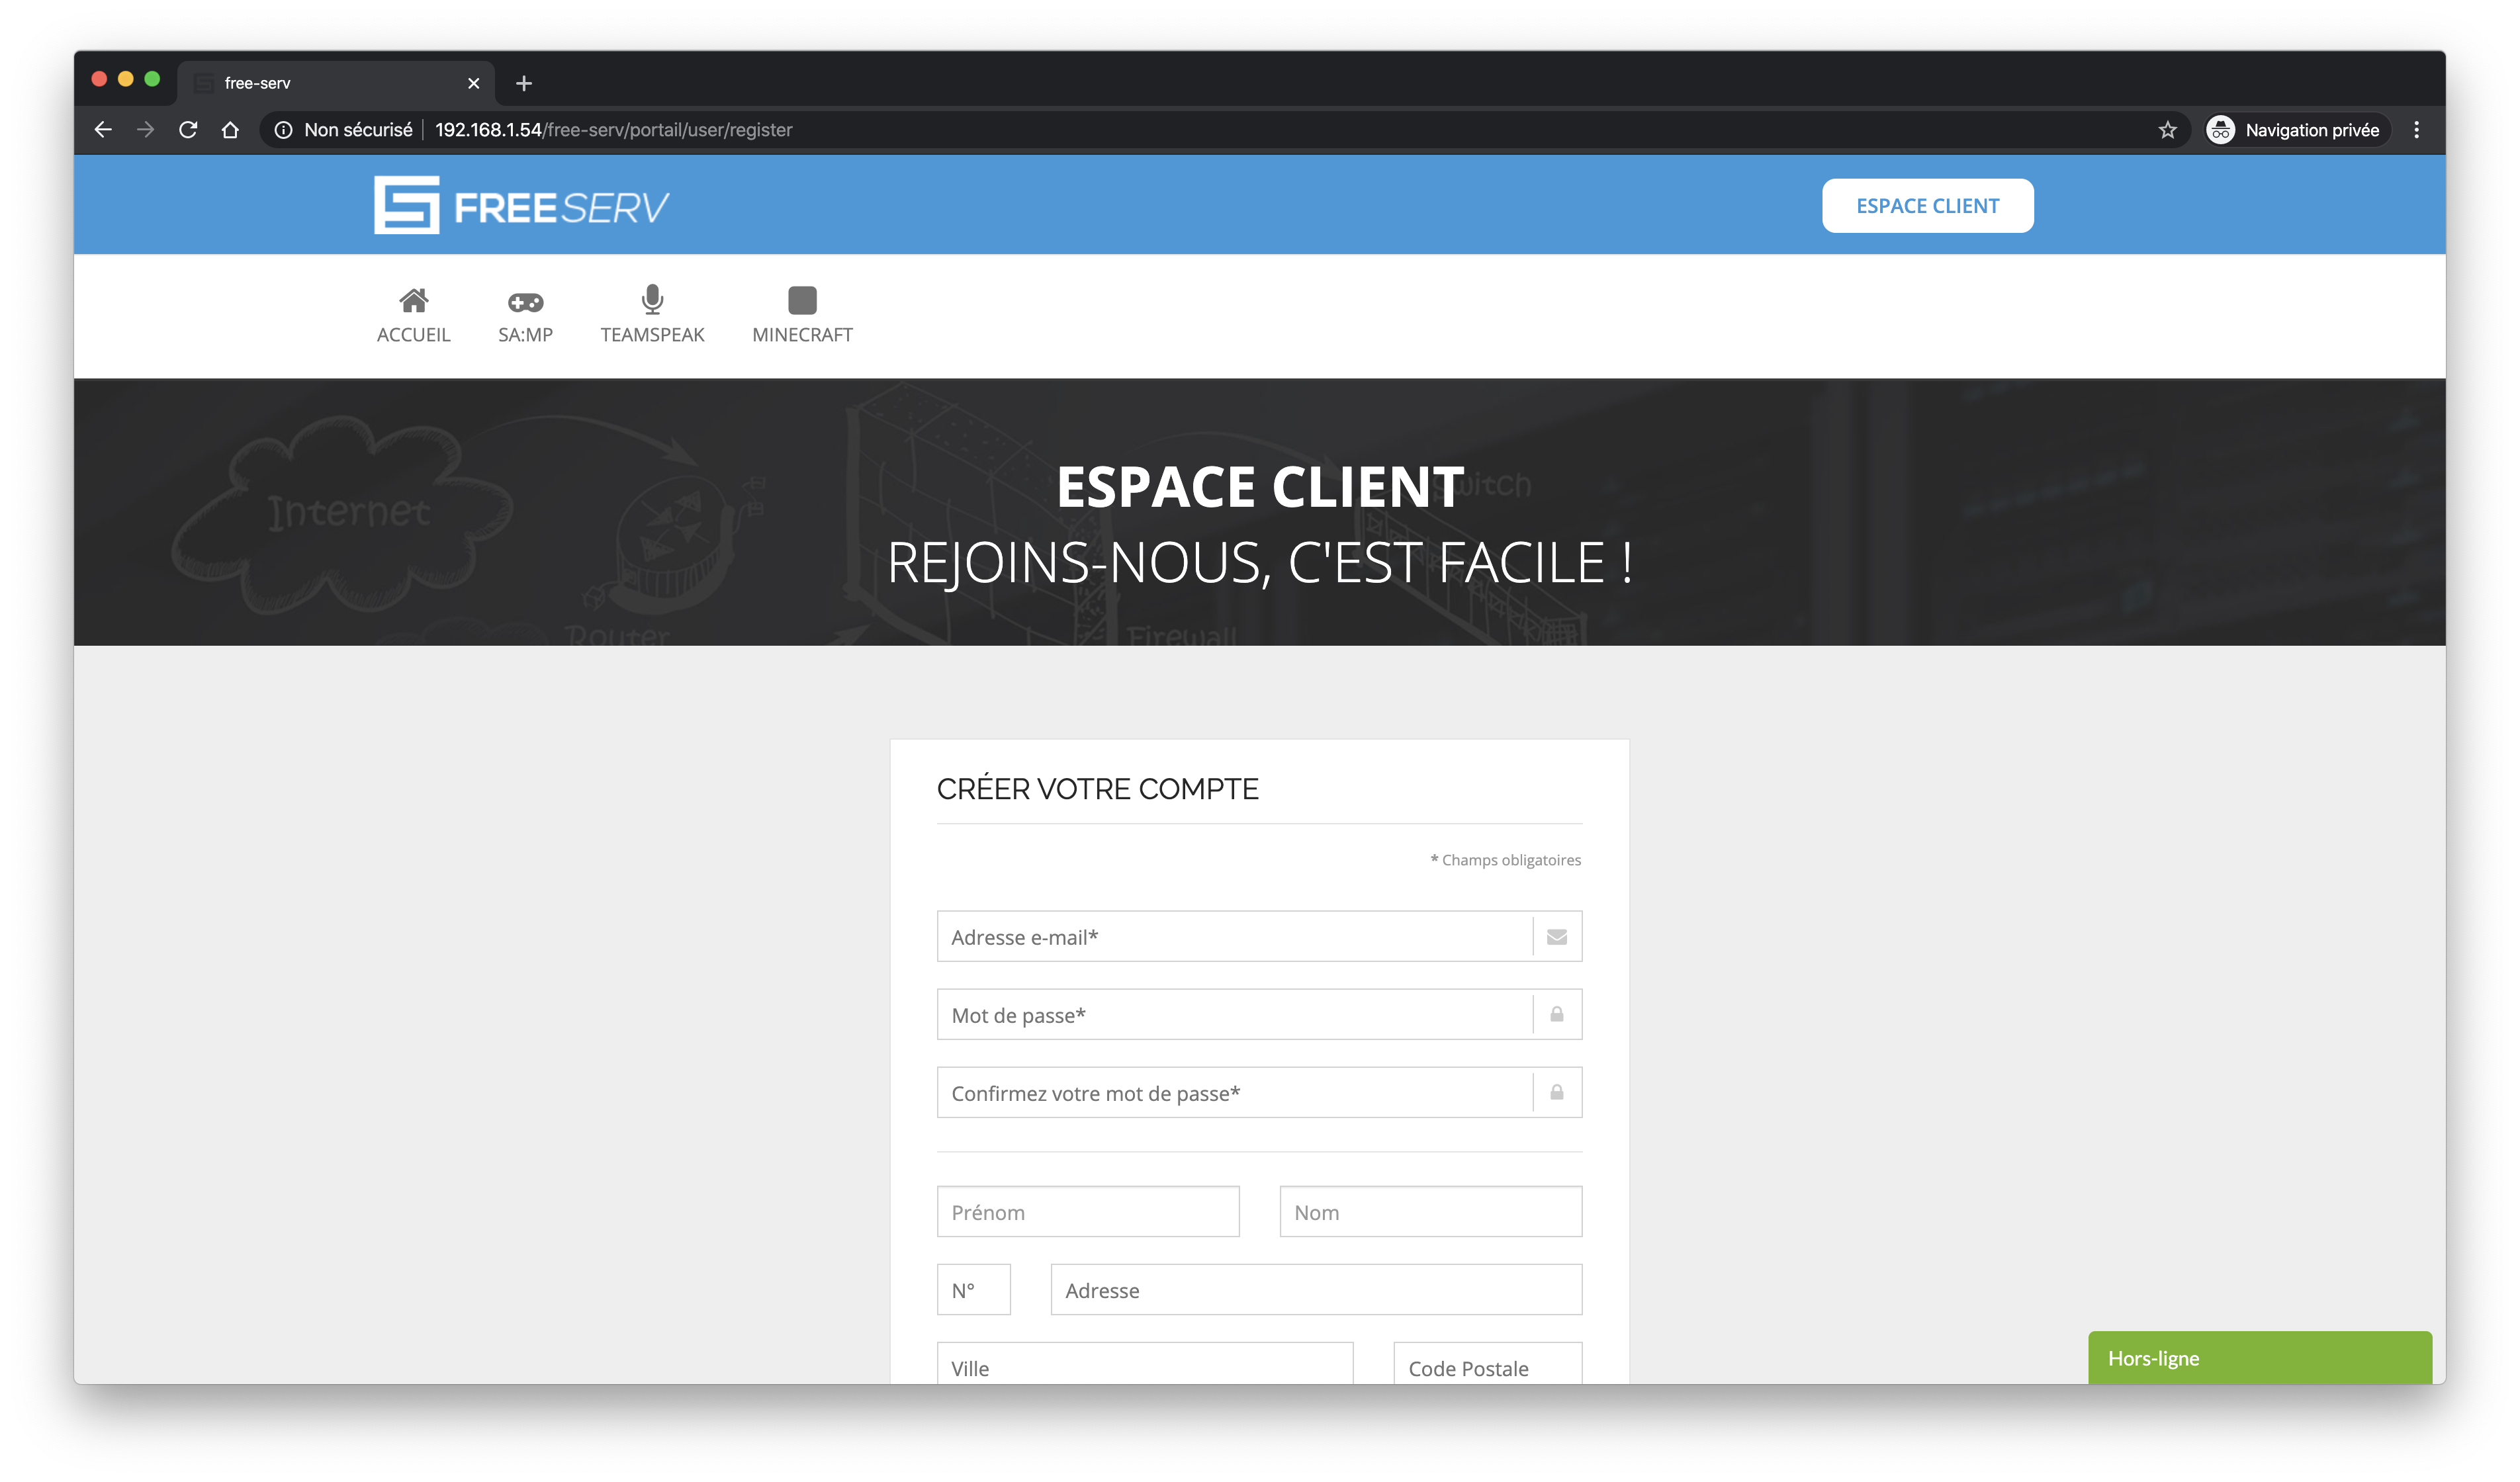
Task: Expand the Hors-ligne chat widget
Action: (x=2259, y=1358)
